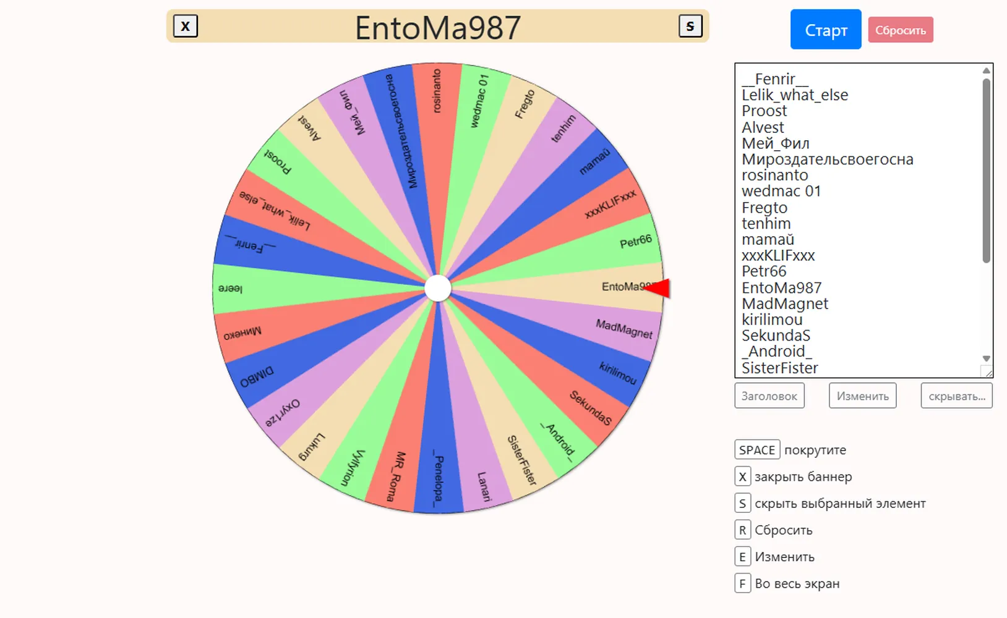Screen dimensions: 1007x618
Task: Hide the selected item with the S icon
Action: pyautogui.click(x=690, y=26)
